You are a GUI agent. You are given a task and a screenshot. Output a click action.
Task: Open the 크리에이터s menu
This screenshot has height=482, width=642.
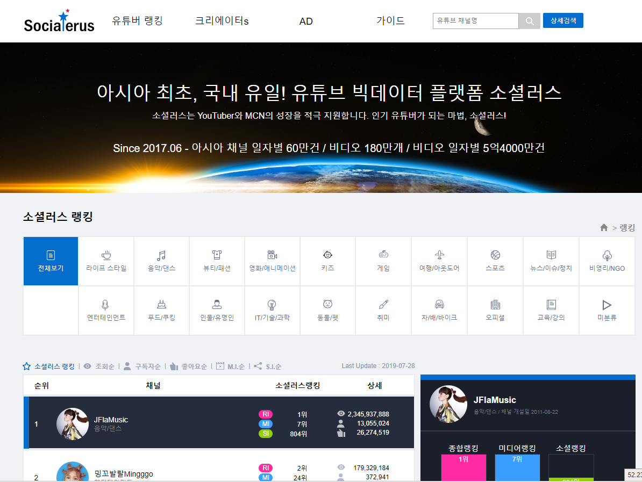click(x=222, y=21)
